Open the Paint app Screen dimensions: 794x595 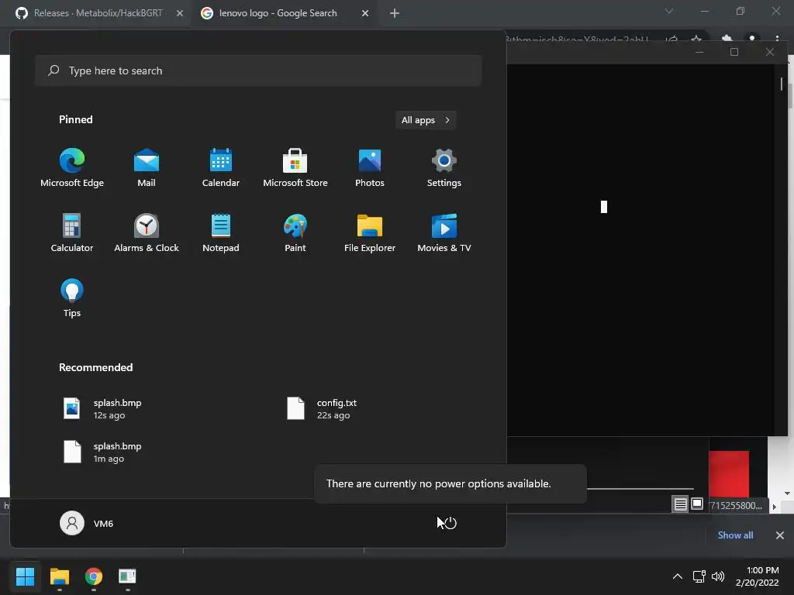295,233
